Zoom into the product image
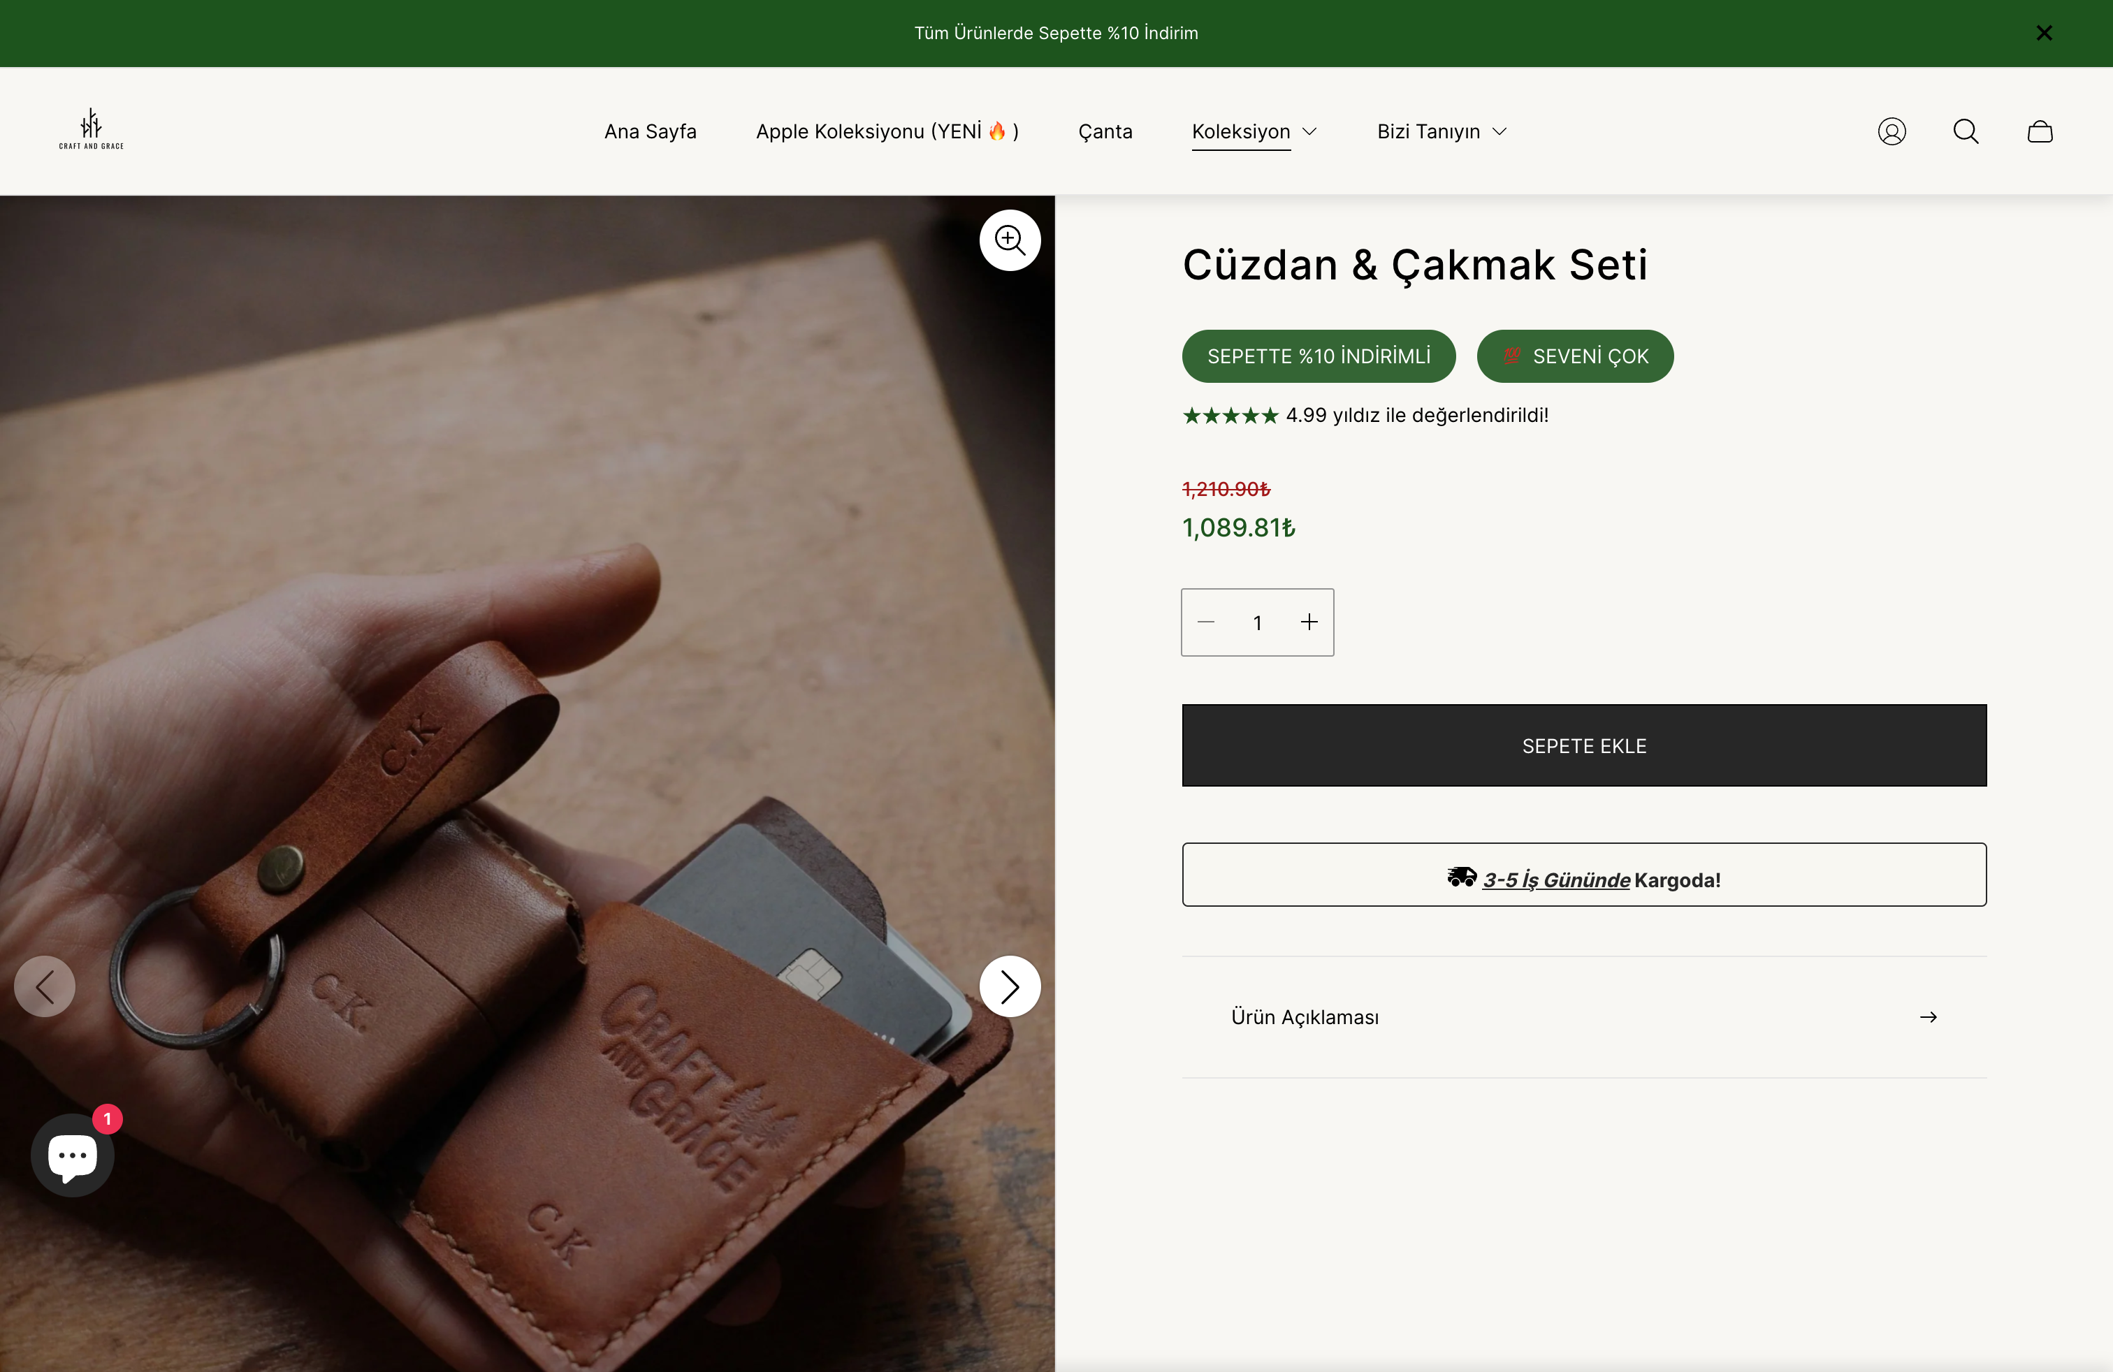The image size is (2113, 1372). point(1010,240)
